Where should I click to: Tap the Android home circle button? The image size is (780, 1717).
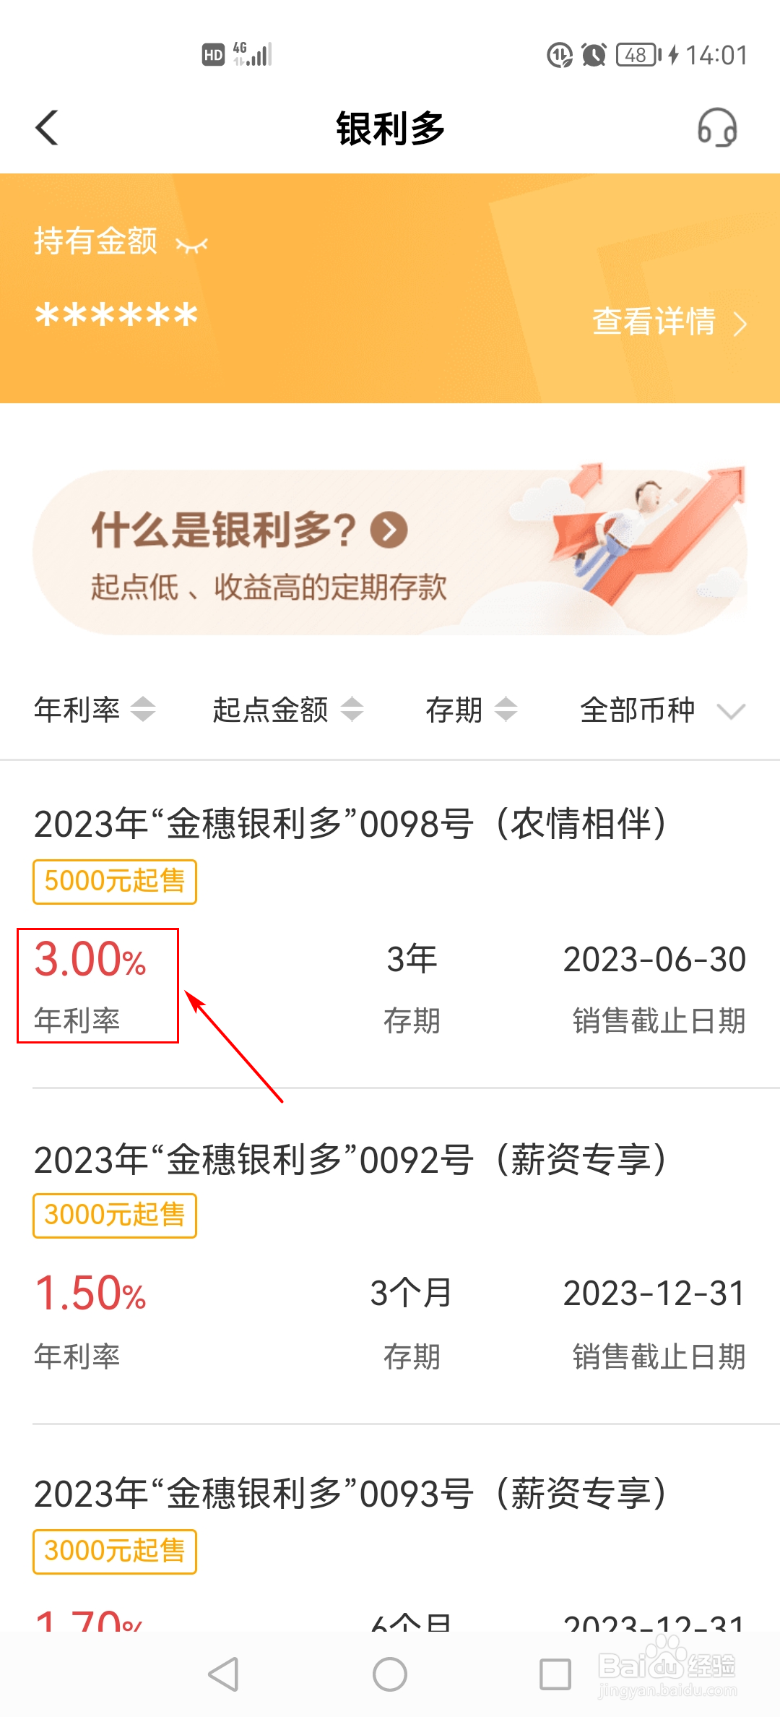coord(390,1674)
